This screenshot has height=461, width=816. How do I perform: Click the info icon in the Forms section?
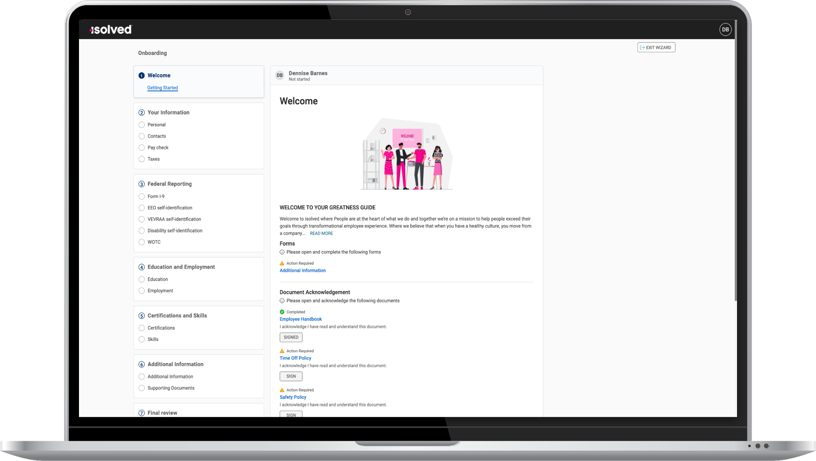[281, 252]
